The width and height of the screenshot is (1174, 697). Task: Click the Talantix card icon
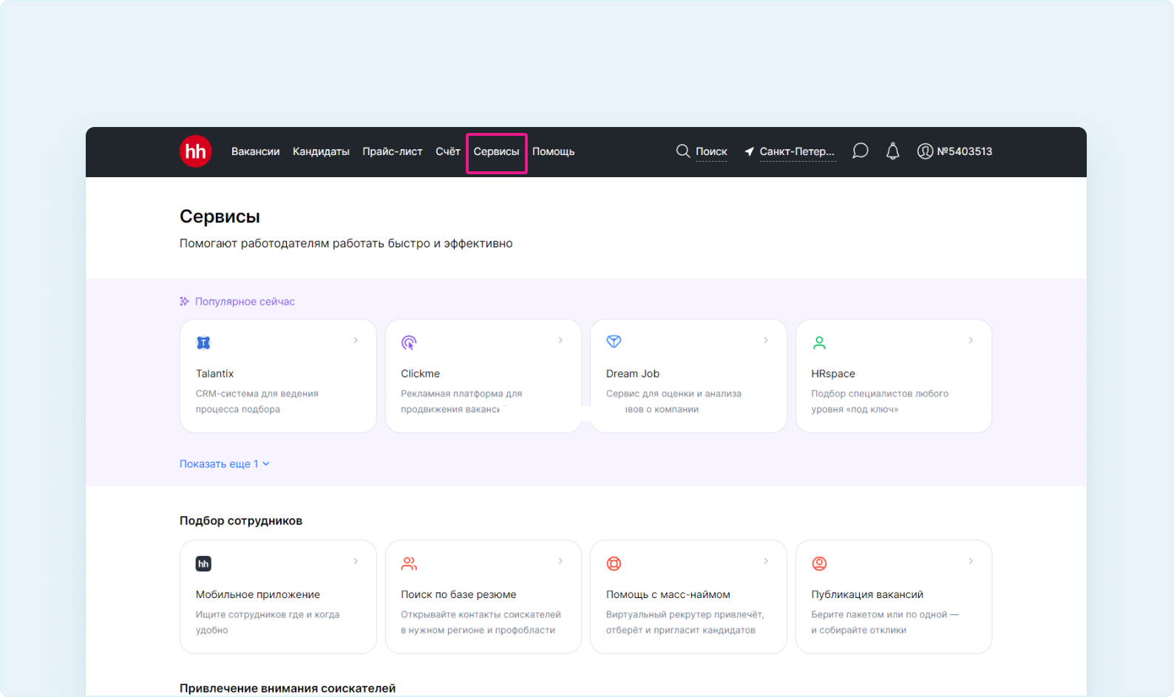(x=203, y=343)
